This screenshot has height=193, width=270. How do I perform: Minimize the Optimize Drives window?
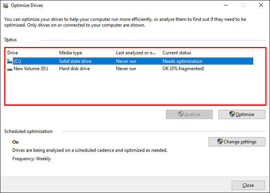[225, 5]
